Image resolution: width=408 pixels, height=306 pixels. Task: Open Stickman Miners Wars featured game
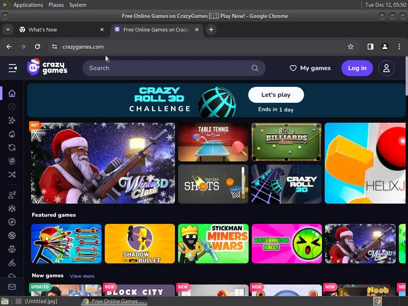(213, 243)
